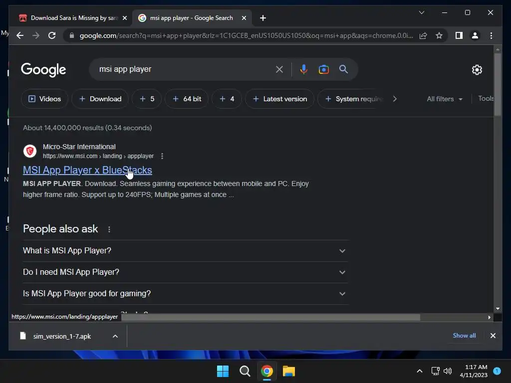This screenshot has width=511, height=383.
Task: Click the address bar URL
Action: 247,35
